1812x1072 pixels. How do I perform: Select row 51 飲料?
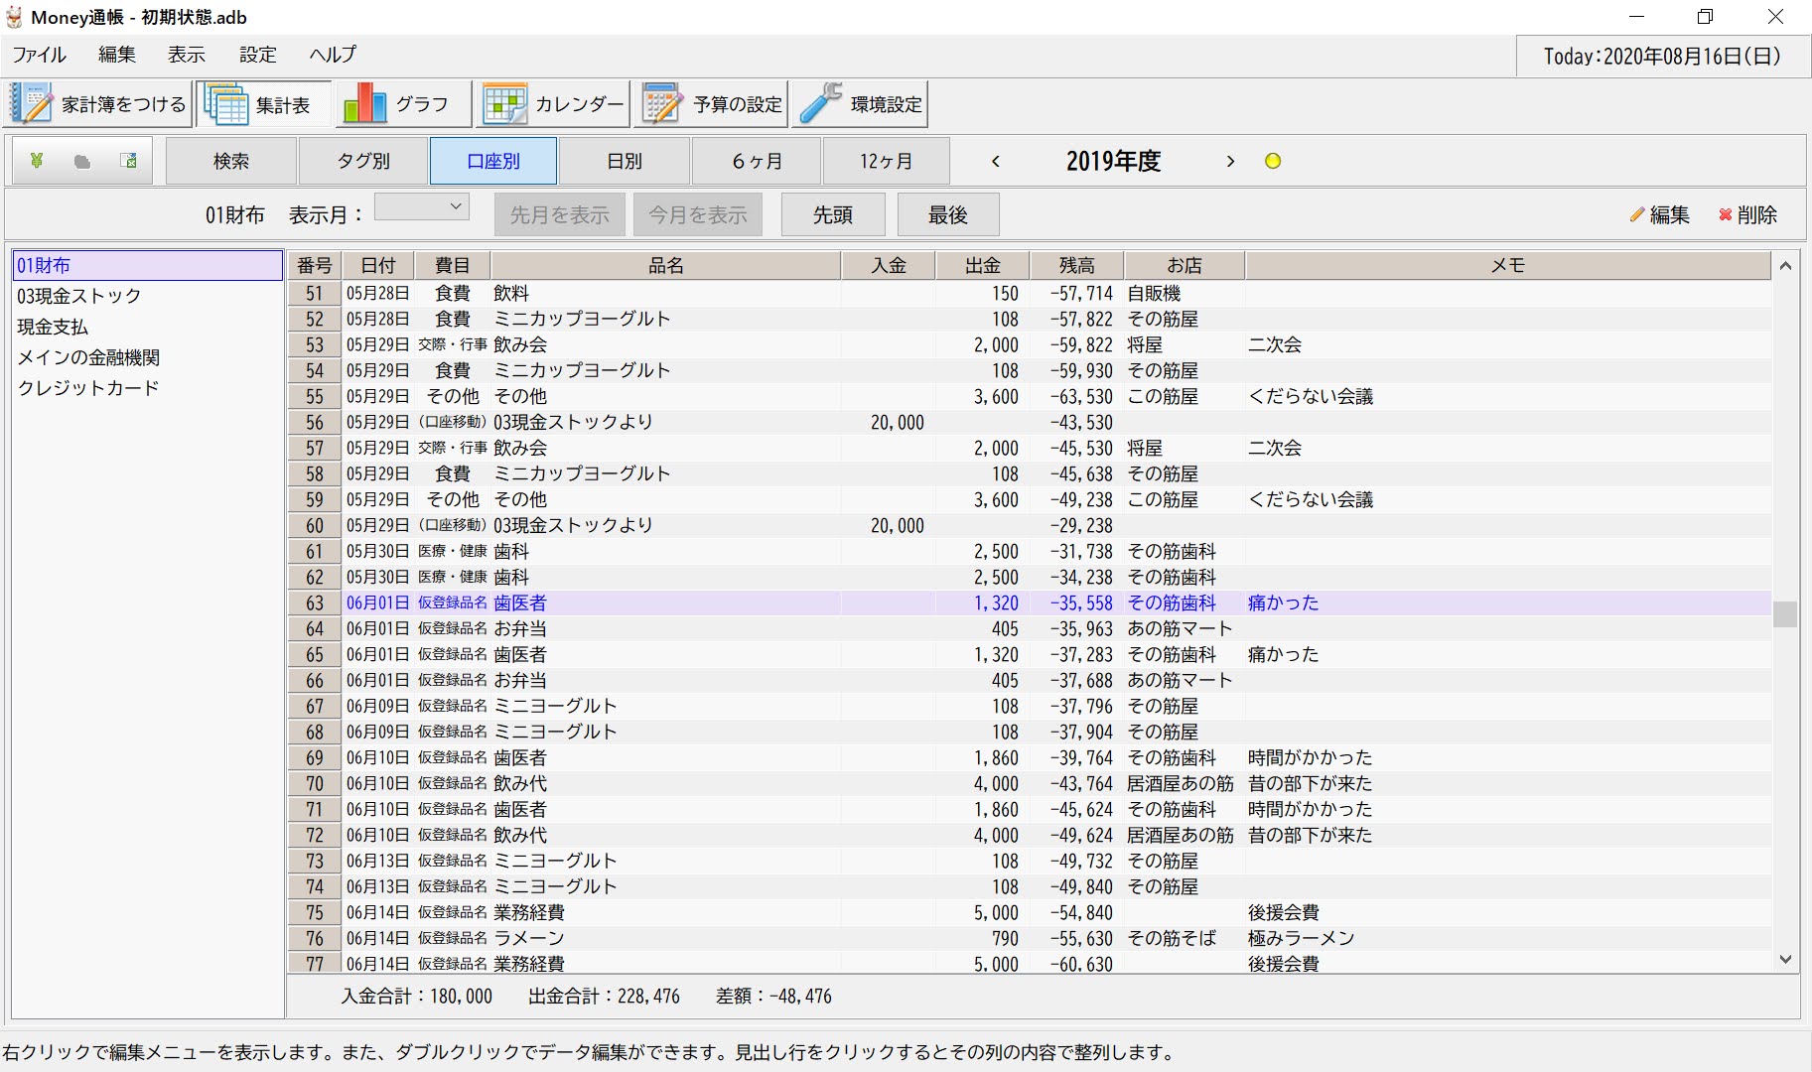pos(1030,293)
